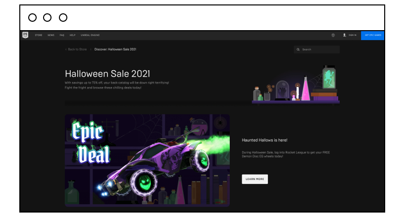This screenshot has height=217, width=405.
Task: Click the second window control circle
Action: 47,18
